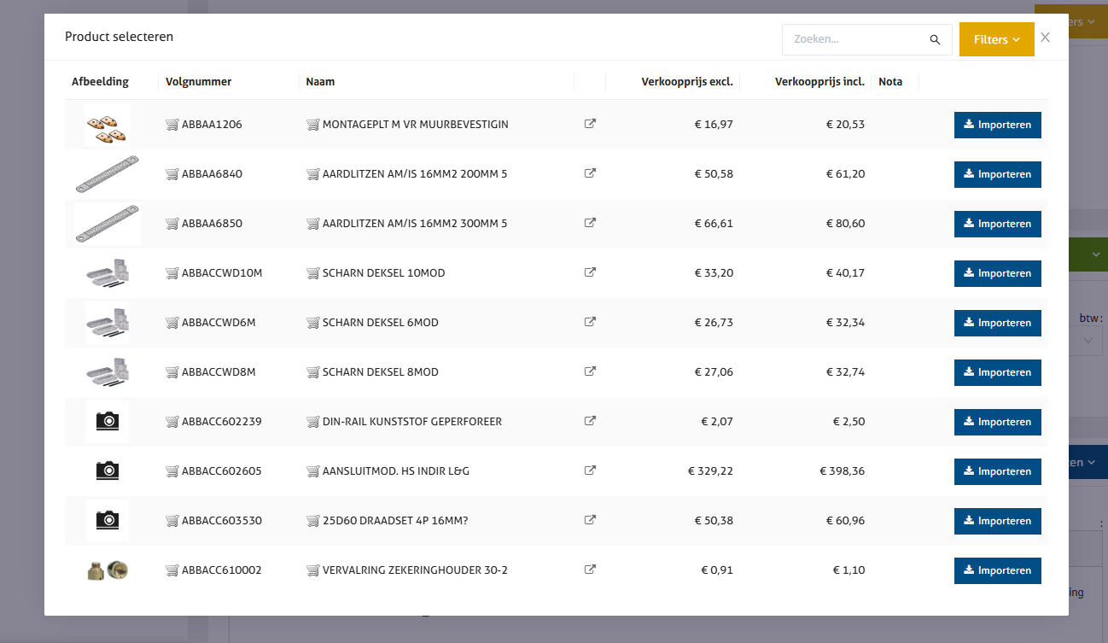Click cart icon beside DIN-RAIL KUNSTSTOF GEPERFOREER
Viewport: 1108px width, 643px height.
point(312,422)
